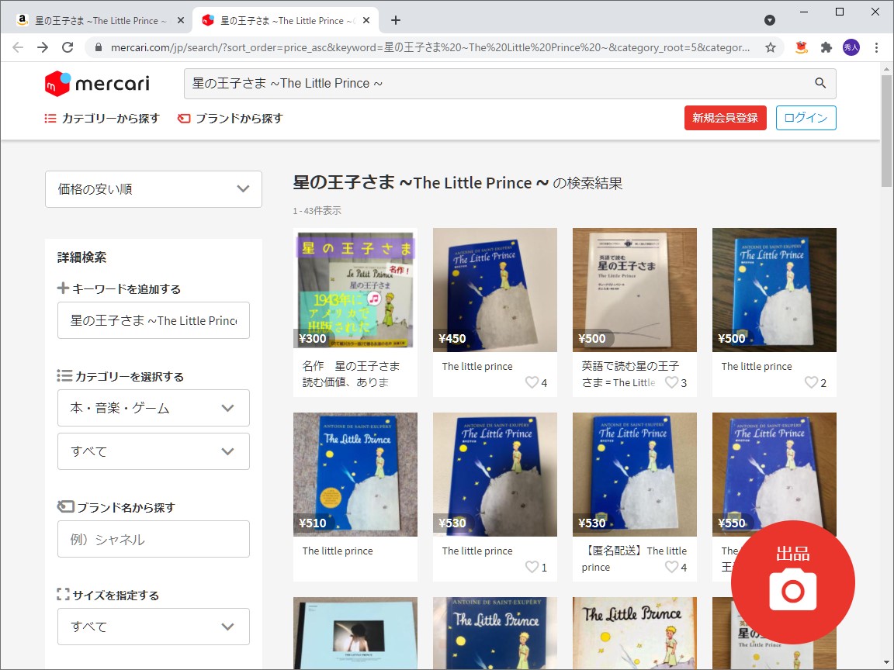Favorite the ¥530 匿名配送 listing
The height and width of the screenshot is (670, 894).
pos(672,567)
